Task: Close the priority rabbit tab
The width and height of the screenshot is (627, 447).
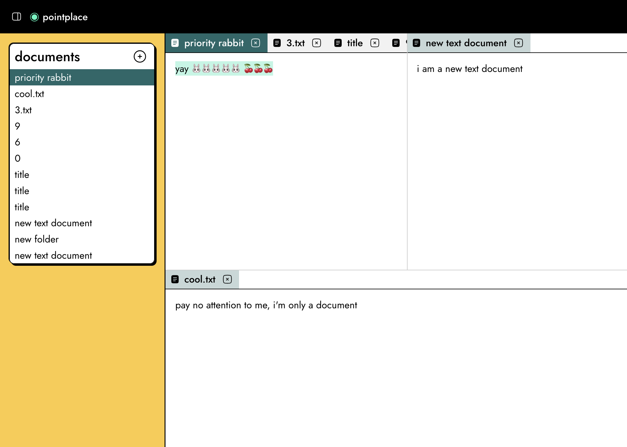Action: tap(256, 43)
